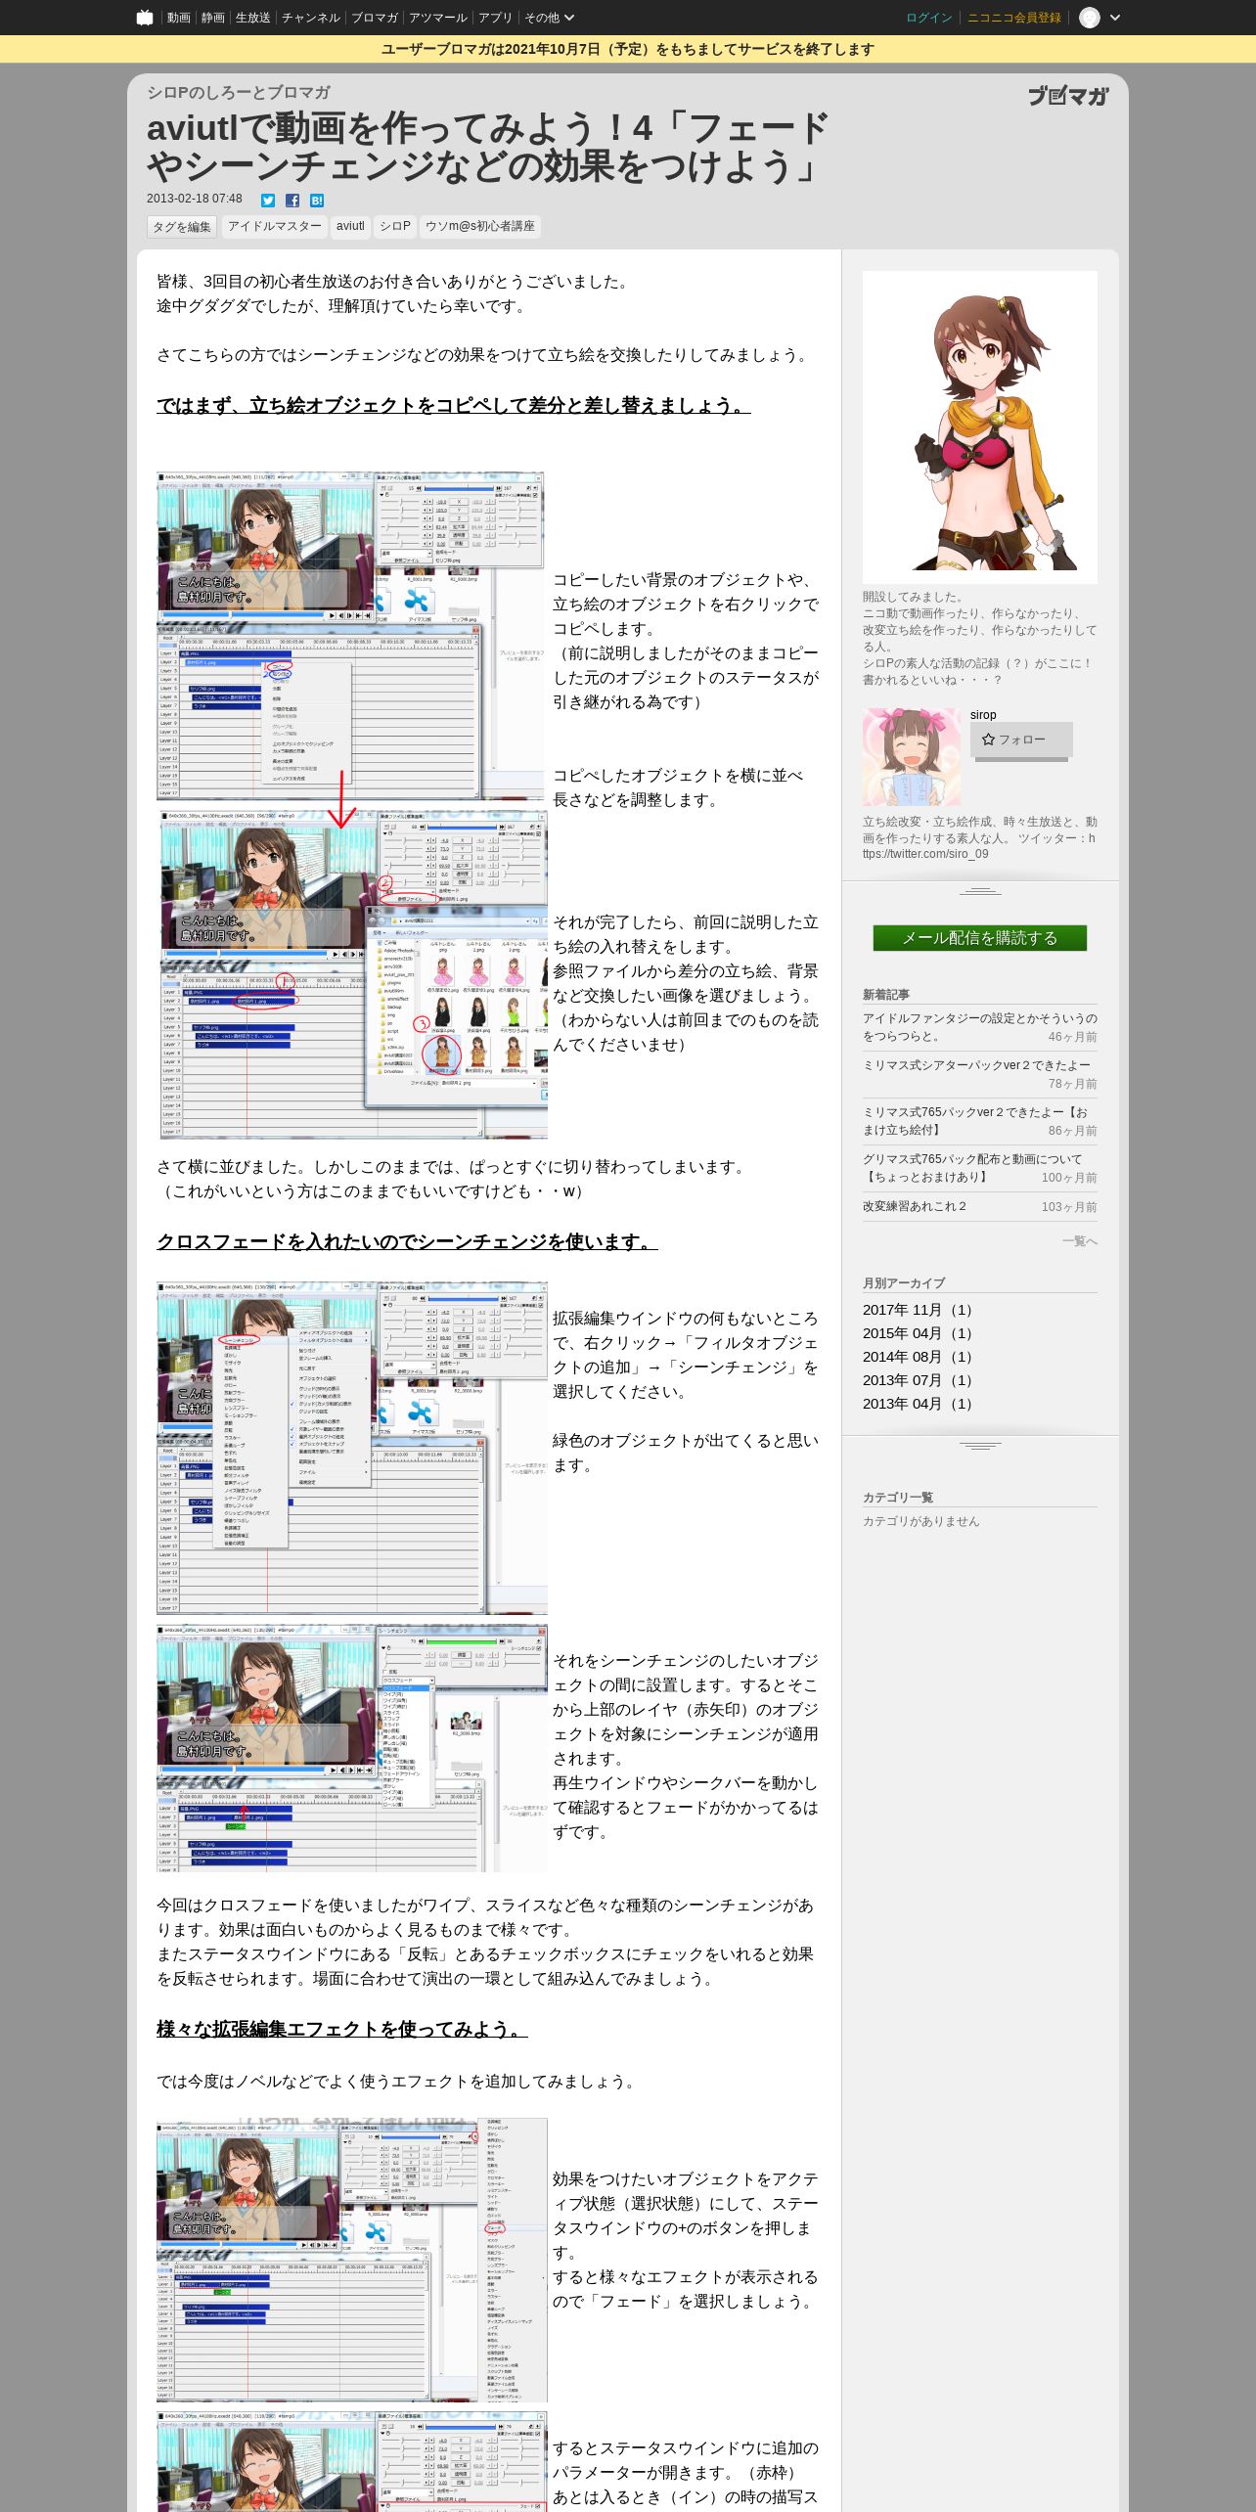Open screenshot showing file selection dialog
Viewport: 1256px width, 2512px height.
tap(353, 974)
